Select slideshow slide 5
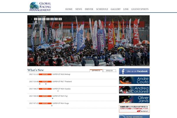 point(48,19)
